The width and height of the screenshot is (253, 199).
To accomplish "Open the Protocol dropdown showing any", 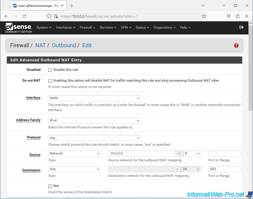I will click(94, 138).
